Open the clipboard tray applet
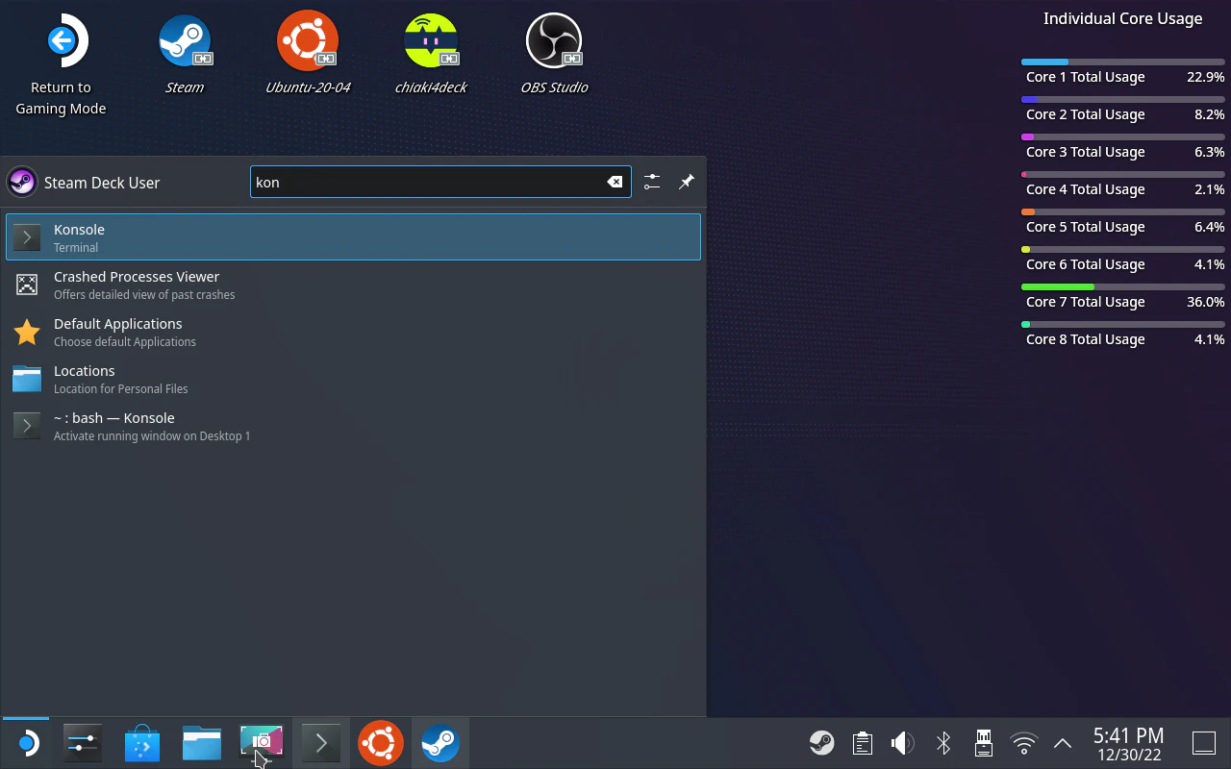The image size is (1231, 769). (x=863, y=743)
